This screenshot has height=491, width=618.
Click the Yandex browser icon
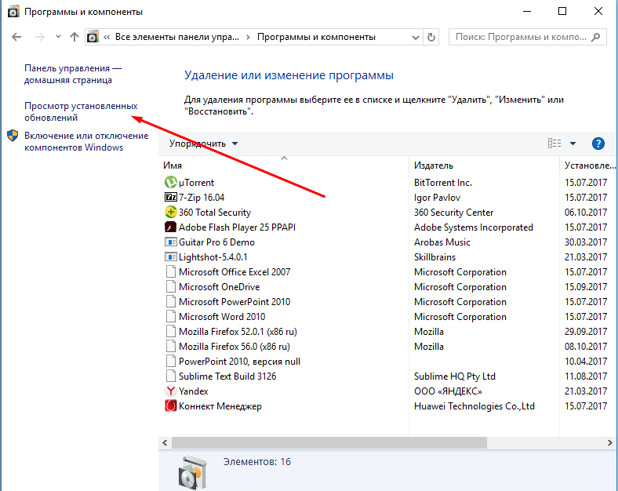click(x=171, y=391)
